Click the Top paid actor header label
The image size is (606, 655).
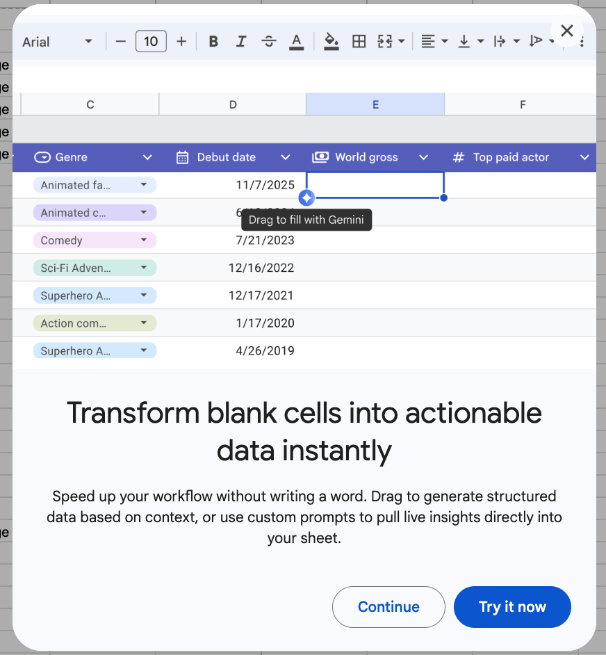[511, 157]
